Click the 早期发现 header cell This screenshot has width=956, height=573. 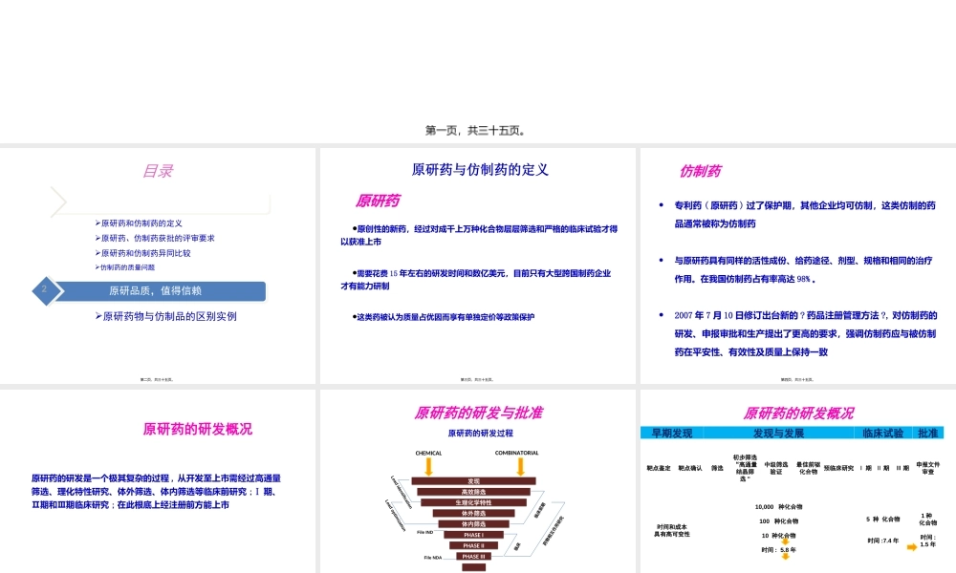pos(671,434)
